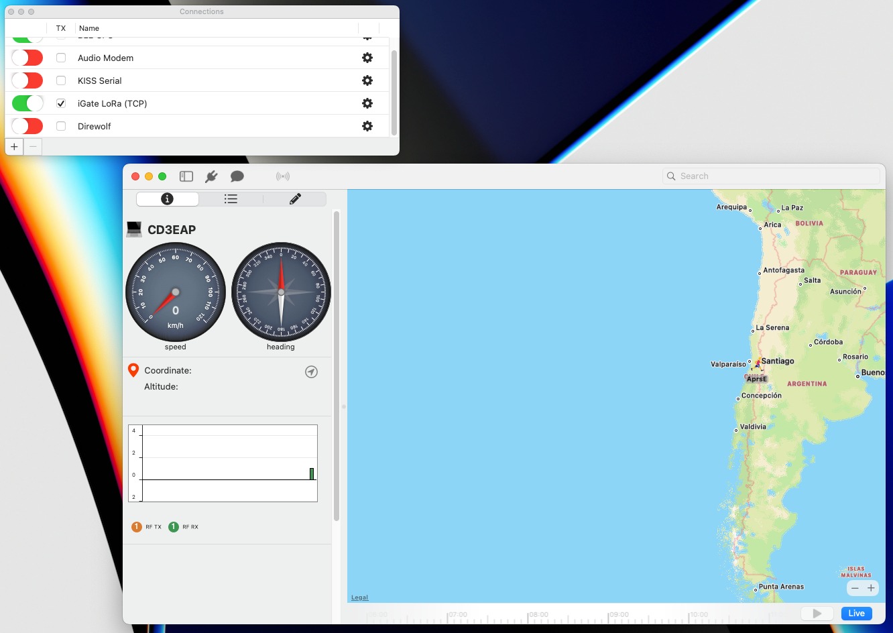Open the Legal link on map
This screenshot has height=633, width=893.
[360, 597]
